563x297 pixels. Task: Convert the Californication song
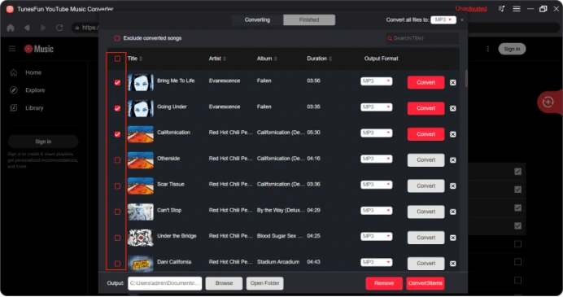[x=426, y=134]
